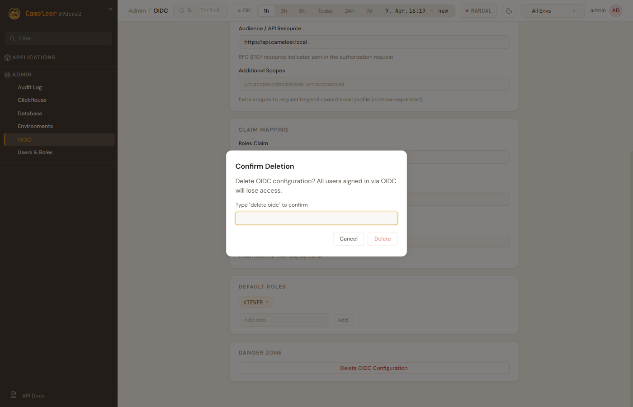
Task: Focus the "delete oidc" confirmation field
Action: click(316, 218)
